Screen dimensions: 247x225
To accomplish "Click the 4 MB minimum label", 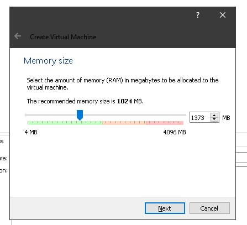I will pos(31,132).
